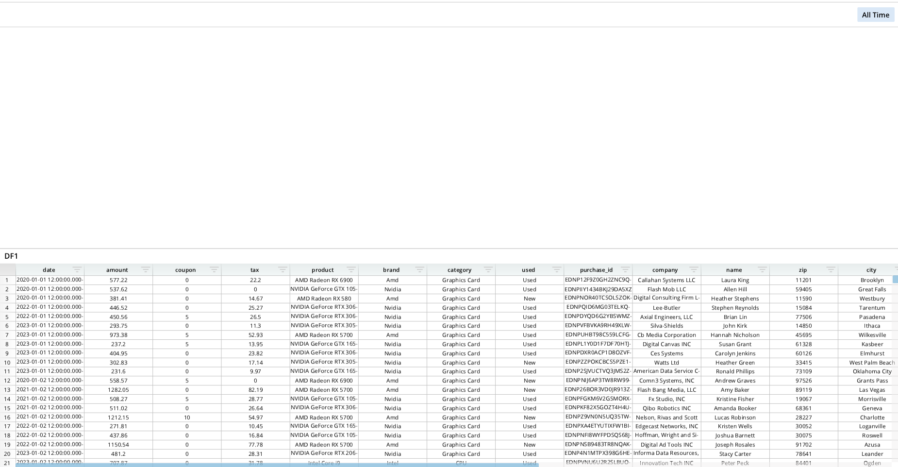Select row number 13 header
This screenshot has width=898, height=467.
point(7,390)
